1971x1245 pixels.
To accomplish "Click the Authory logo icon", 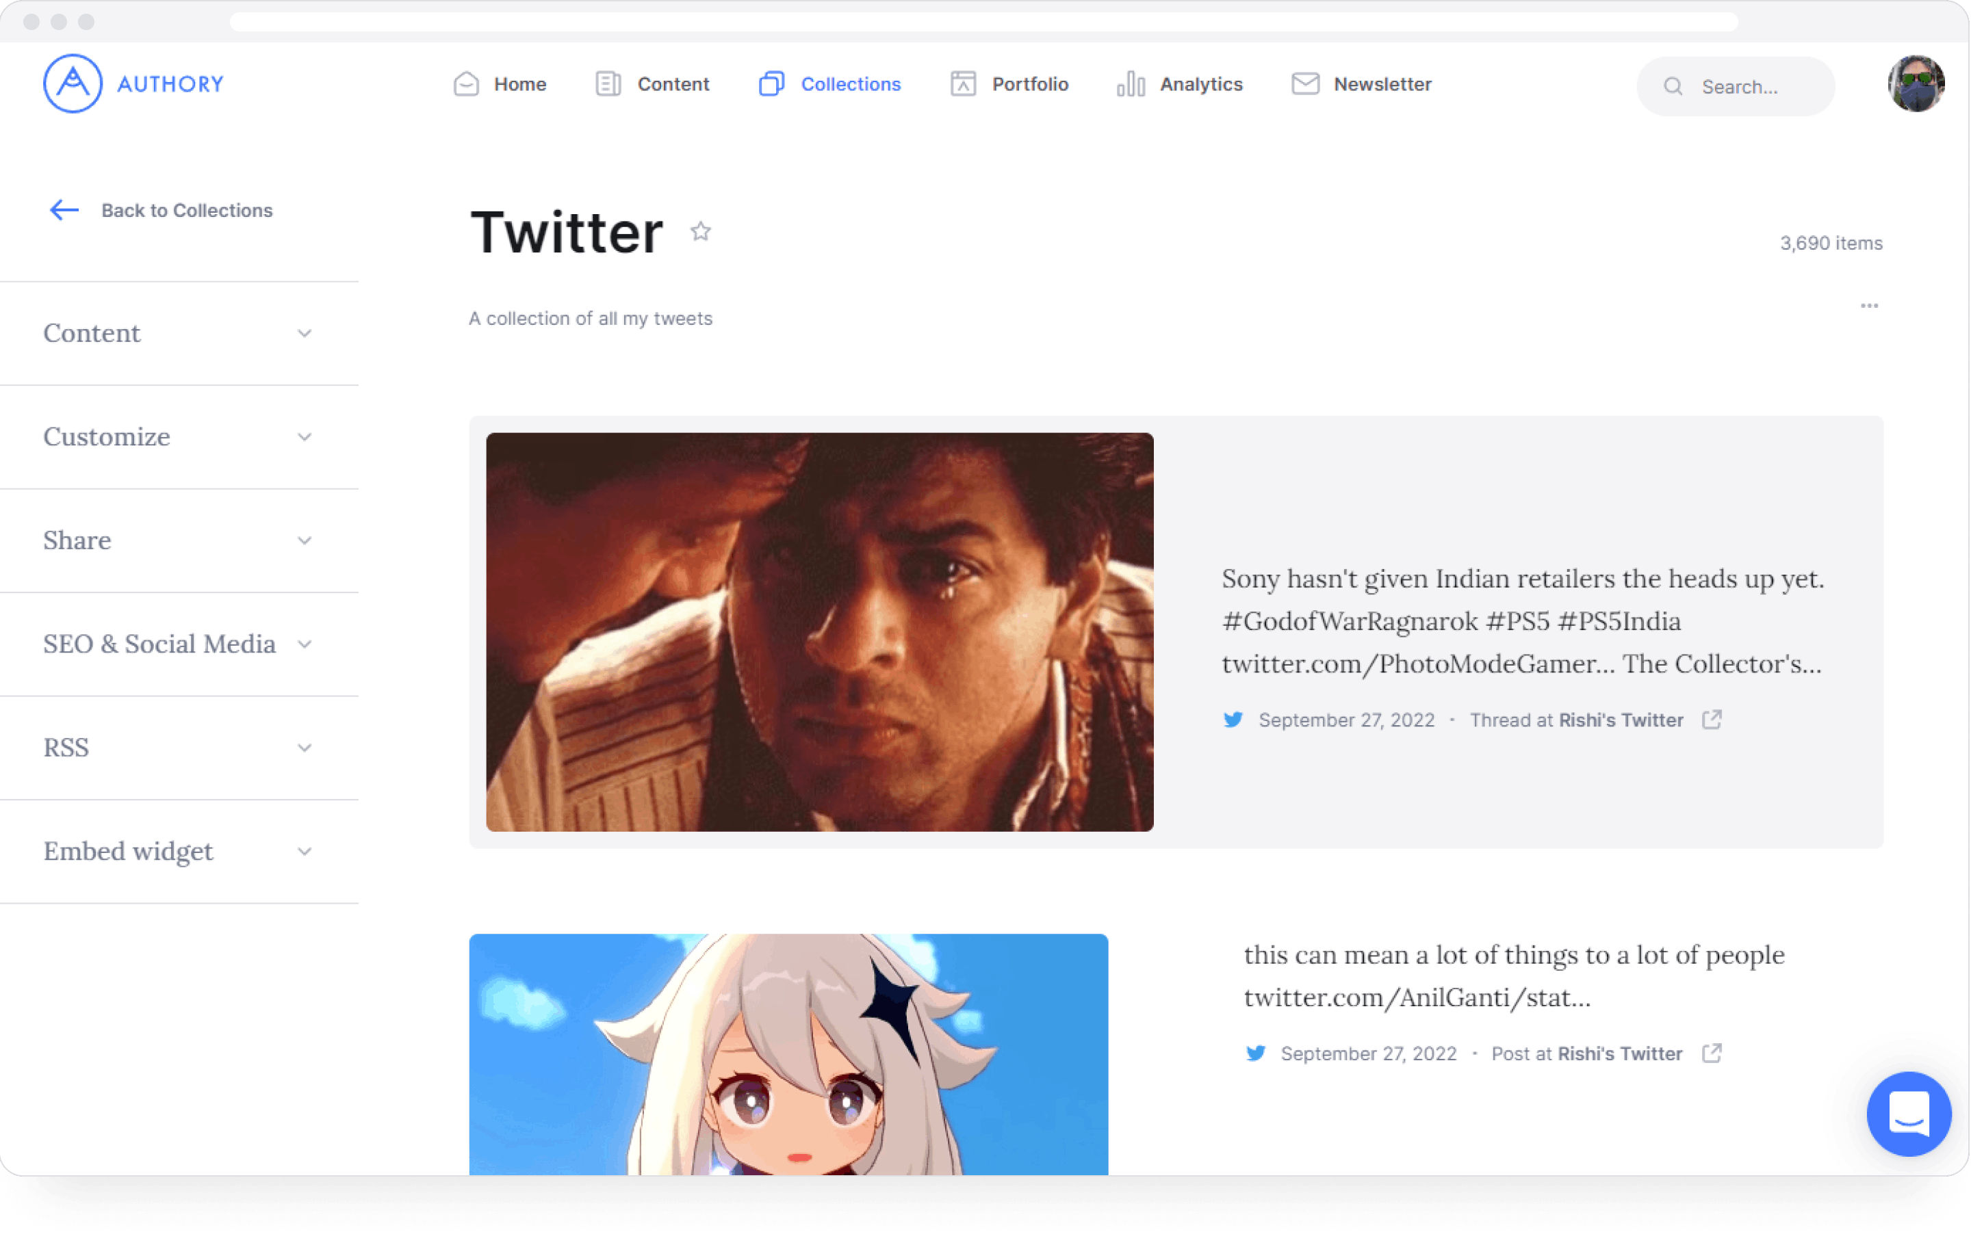I will point(73,83).
